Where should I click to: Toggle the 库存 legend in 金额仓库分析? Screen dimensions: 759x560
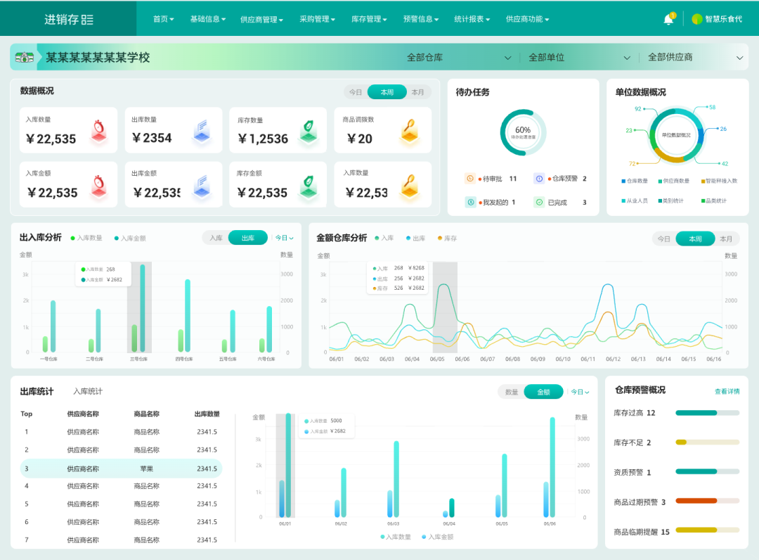(447, 238)
